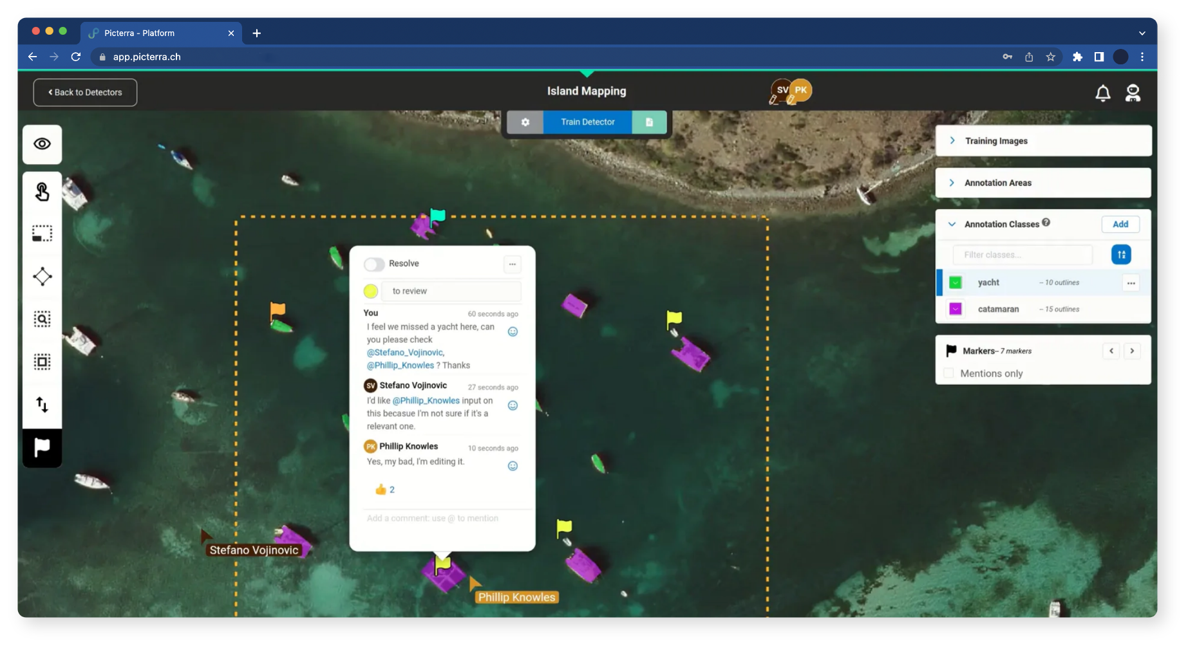This screenshot has width=1188, height=648.
Task: Go Back to Detectors
Action: pos(85,93)
